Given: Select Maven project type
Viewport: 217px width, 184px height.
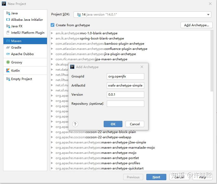Looking at the screenshot, I should 25,41.
